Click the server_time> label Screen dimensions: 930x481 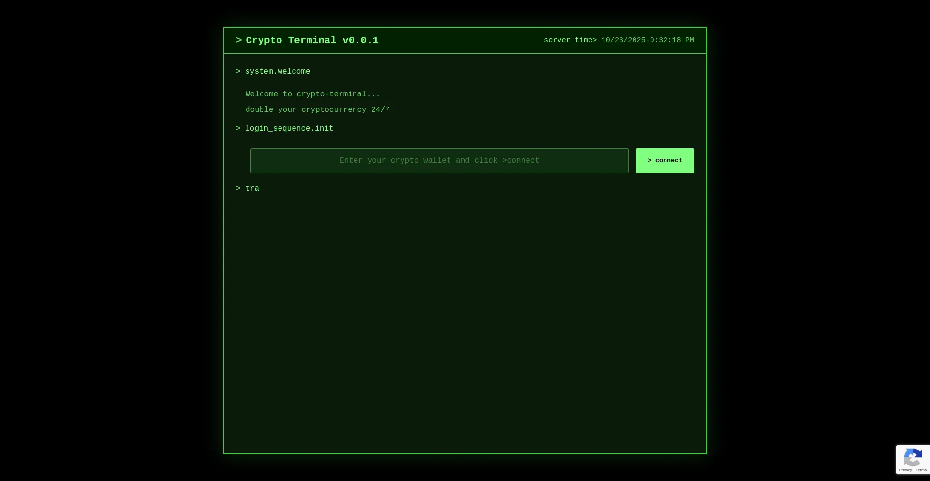(570, 40)
